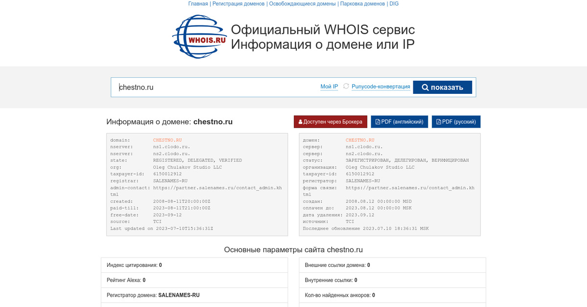Click Регистратор домена: SALENAMES-RU row
Viewport: 587px width, 307px height.
point(195,295)
